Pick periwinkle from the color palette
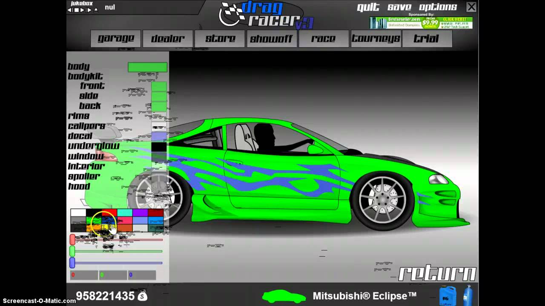 (140, 221)
